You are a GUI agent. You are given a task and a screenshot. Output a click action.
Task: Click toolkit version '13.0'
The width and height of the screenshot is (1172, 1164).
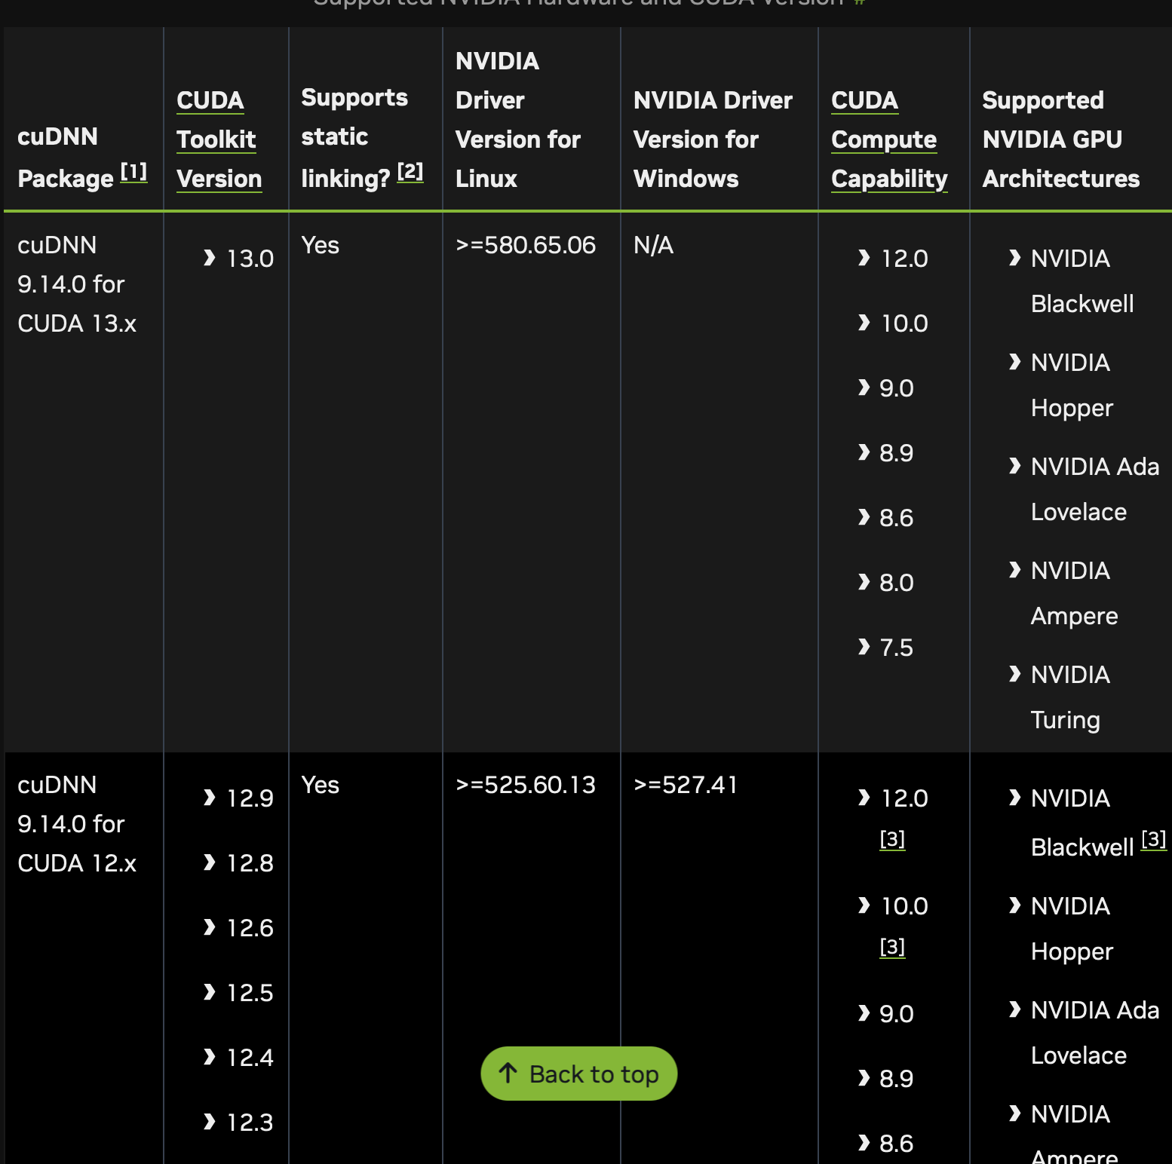point(250,259)
